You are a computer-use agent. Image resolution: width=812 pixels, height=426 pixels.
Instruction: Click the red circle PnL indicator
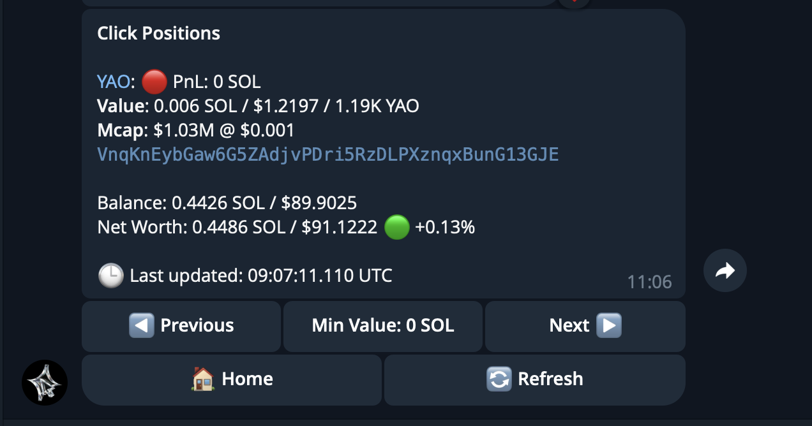click(153, 82)
